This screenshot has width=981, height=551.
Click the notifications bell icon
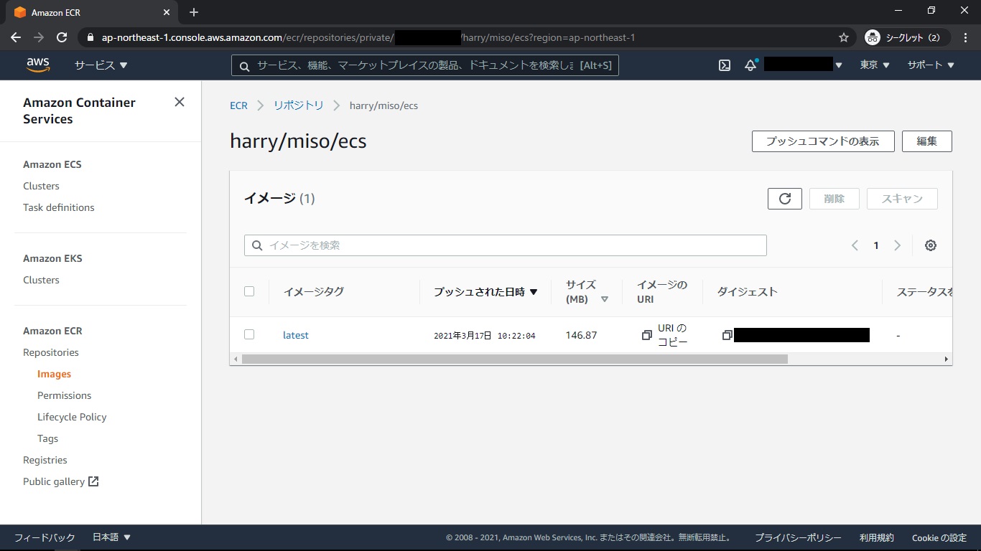[x=750, y=65]
